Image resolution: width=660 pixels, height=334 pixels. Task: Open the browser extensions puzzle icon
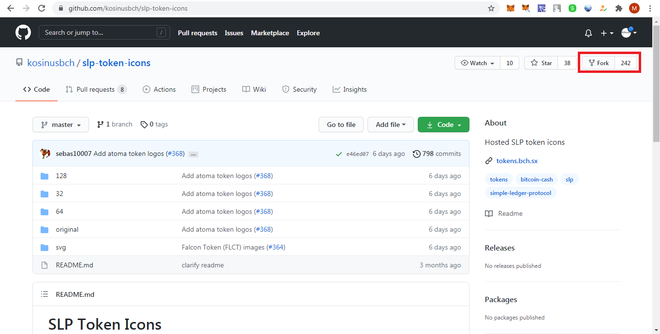click(618, 8)
